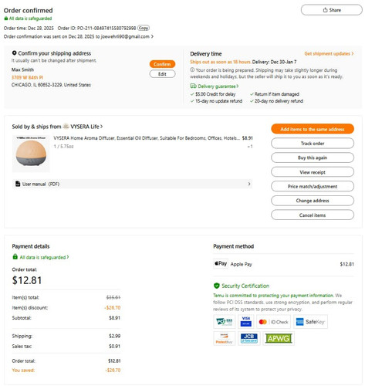Viewport: 365px width, 386px height.
Task: Click the Change address button
Action: click(x=313, y=201)
